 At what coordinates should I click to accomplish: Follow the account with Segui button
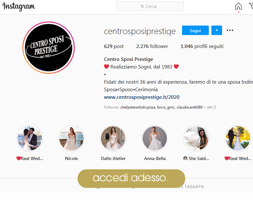(195, 30)
